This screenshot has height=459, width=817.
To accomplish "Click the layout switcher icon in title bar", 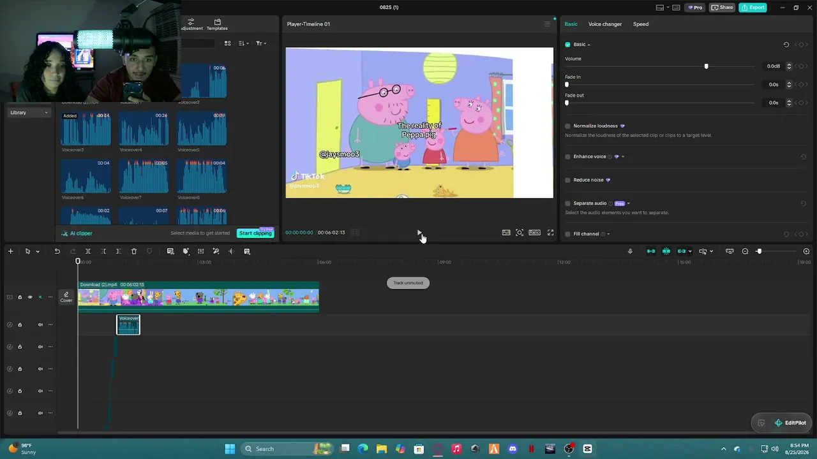I will click(x=660, y=8).
